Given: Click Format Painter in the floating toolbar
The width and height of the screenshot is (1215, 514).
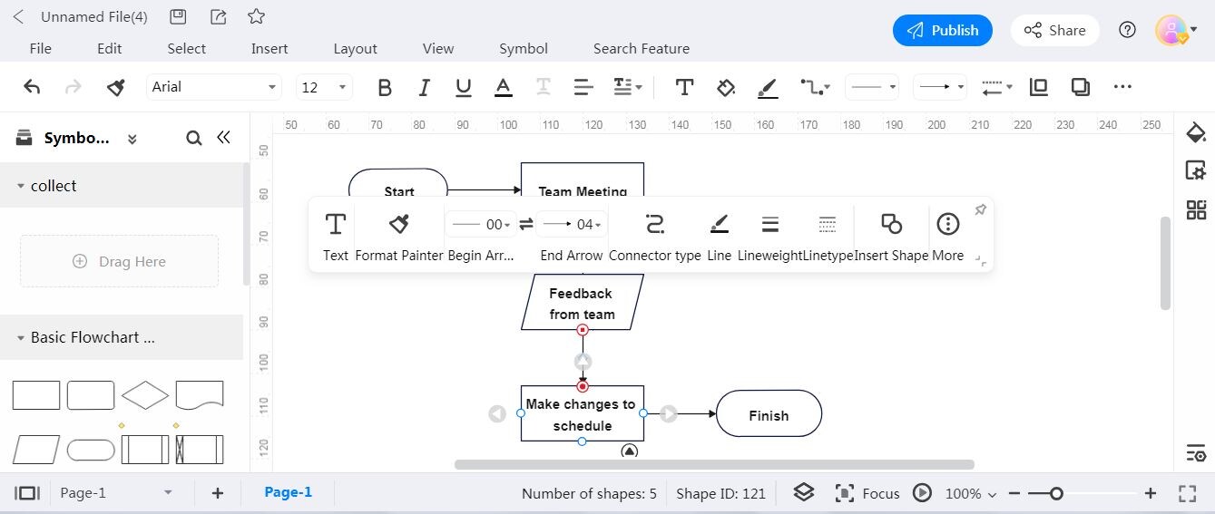Looking at the screenshot, I should pyautogui.click(x=398, y=236).
